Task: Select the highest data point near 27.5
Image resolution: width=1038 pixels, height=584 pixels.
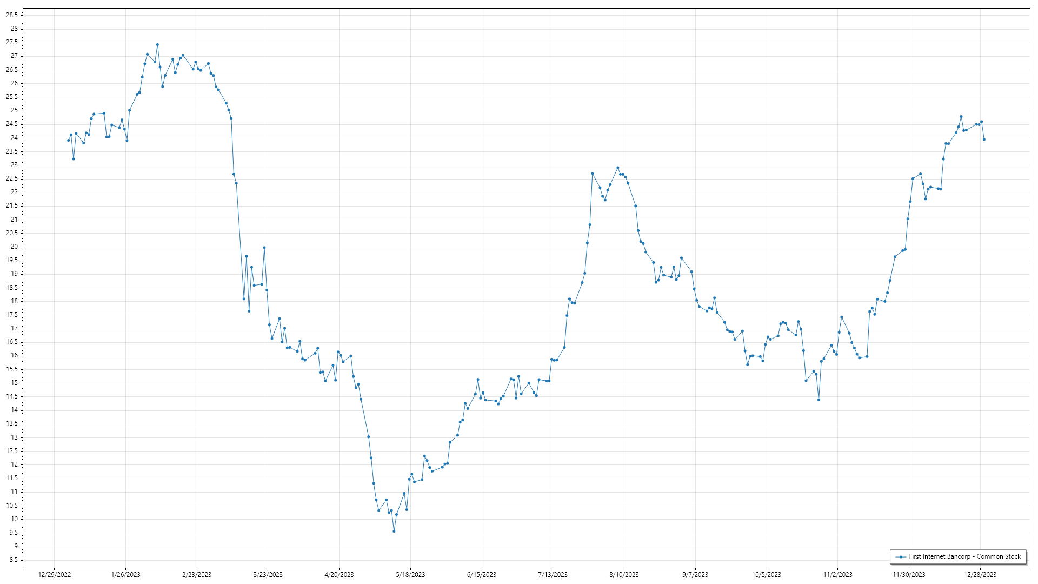Action: point(157,45)
